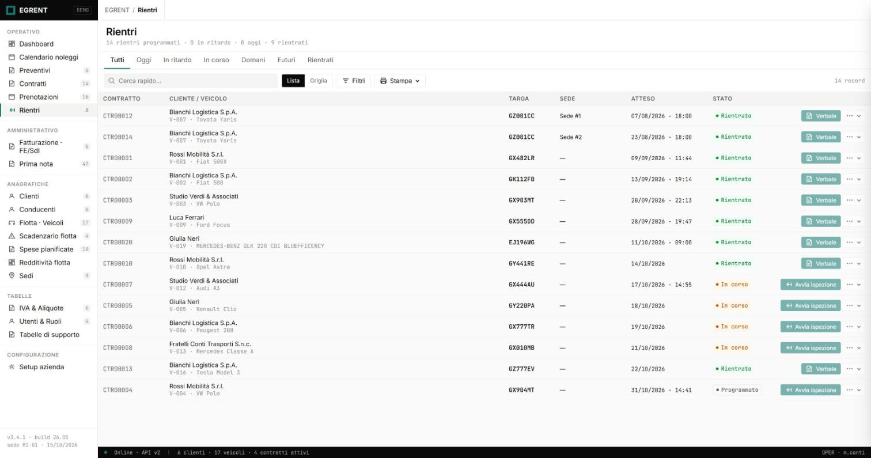
Task: Go to Sedi locations
Action: [48, 275]
